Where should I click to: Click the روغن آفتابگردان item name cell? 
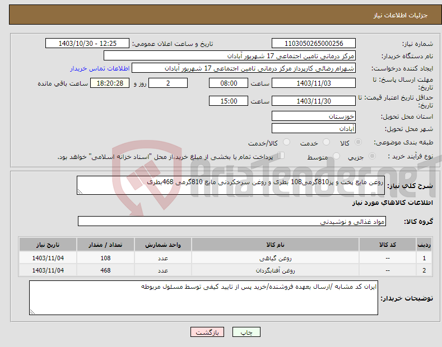[275, 270]
